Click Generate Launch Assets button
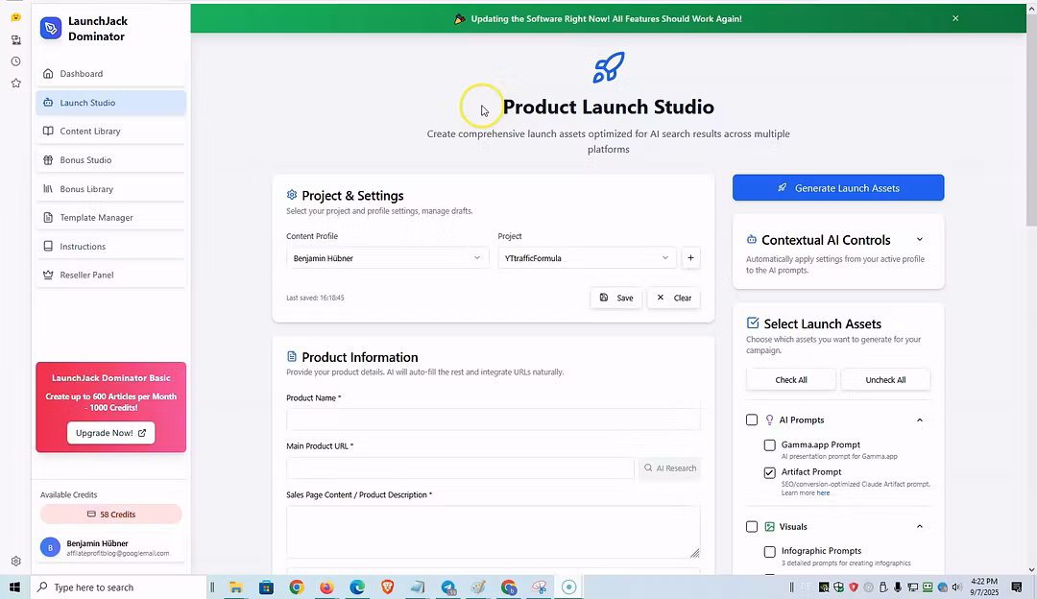This screenshot has width=1037, height=599. pos(837,188)
